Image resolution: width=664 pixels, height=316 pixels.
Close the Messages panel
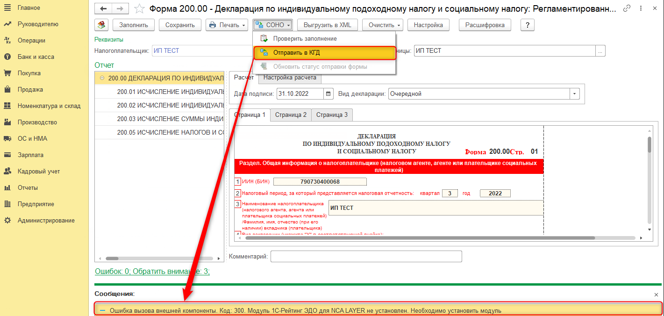coord(657,294)
